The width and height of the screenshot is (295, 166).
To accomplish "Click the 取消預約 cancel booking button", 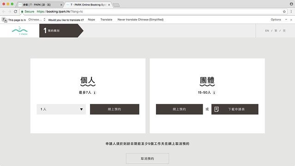I will coord(147,159).
